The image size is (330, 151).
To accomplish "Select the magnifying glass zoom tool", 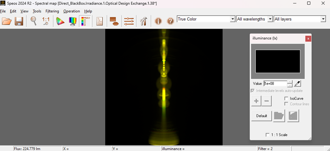I will (x=33, y=21).
